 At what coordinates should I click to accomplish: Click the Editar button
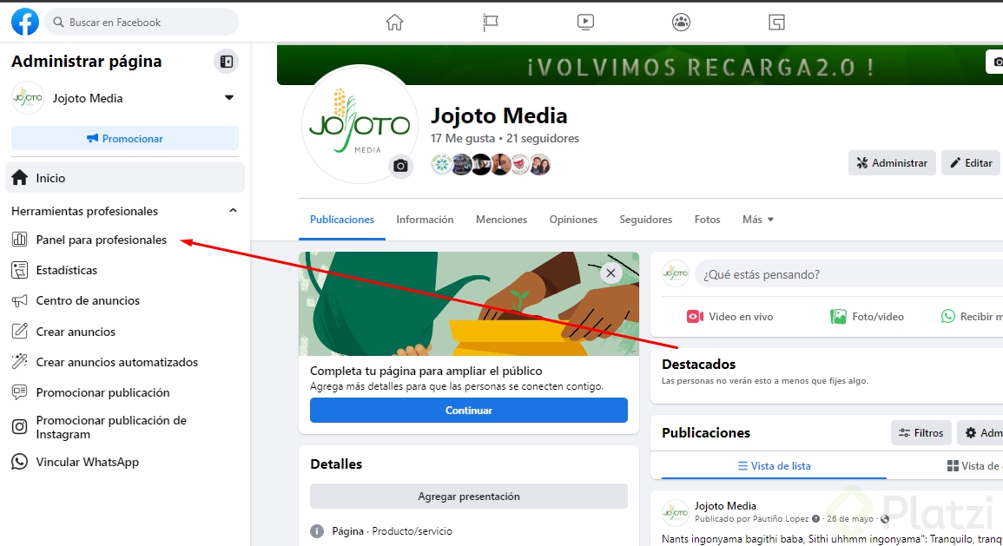click(972, 163)
